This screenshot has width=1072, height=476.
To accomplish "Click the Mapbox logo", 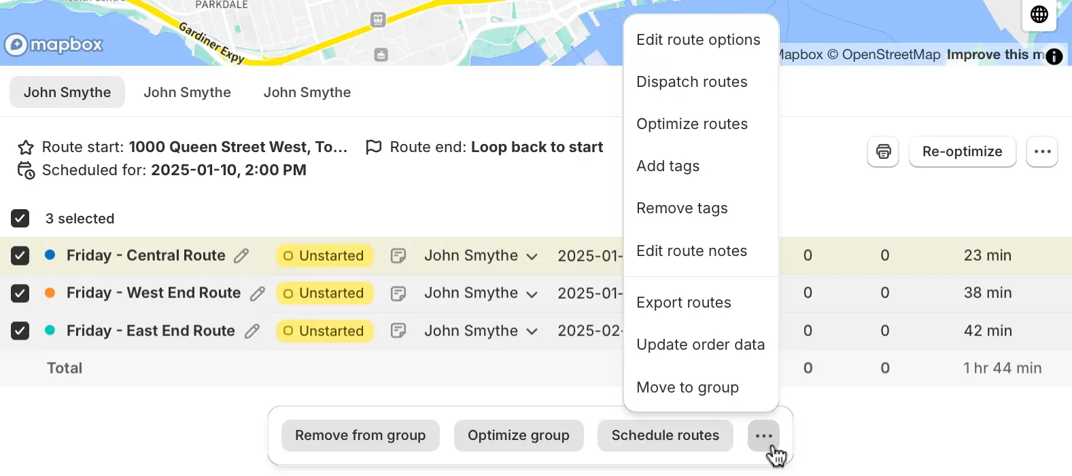I will 54,45.
